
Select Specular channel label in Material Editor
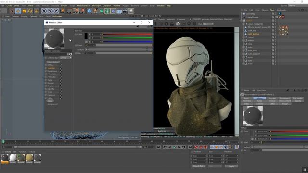click(51, 68)
